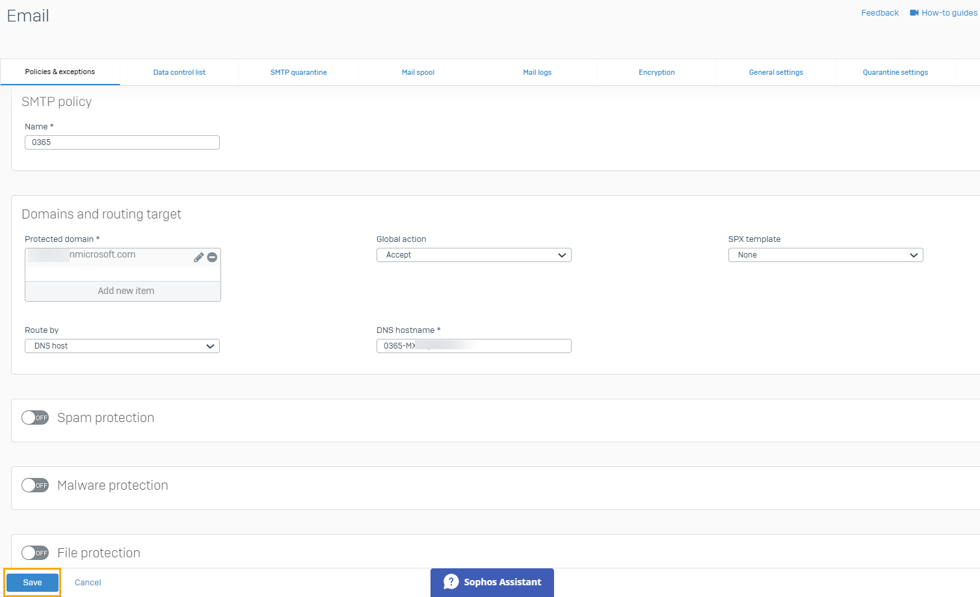980x597 pixels.
Task: Switch to the Data control list tab
Action: point(179,72)
